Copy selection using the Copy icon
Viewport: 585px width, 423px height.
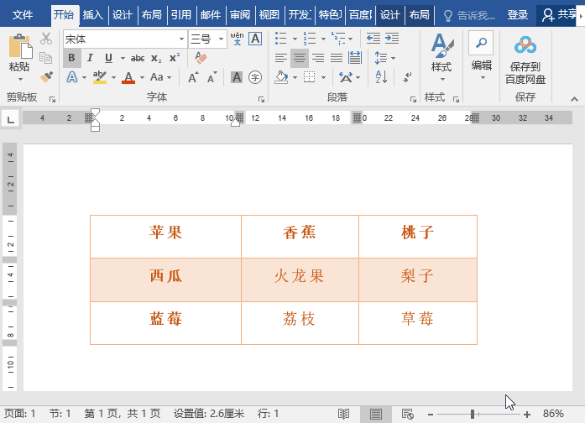[x=46, y=58]
